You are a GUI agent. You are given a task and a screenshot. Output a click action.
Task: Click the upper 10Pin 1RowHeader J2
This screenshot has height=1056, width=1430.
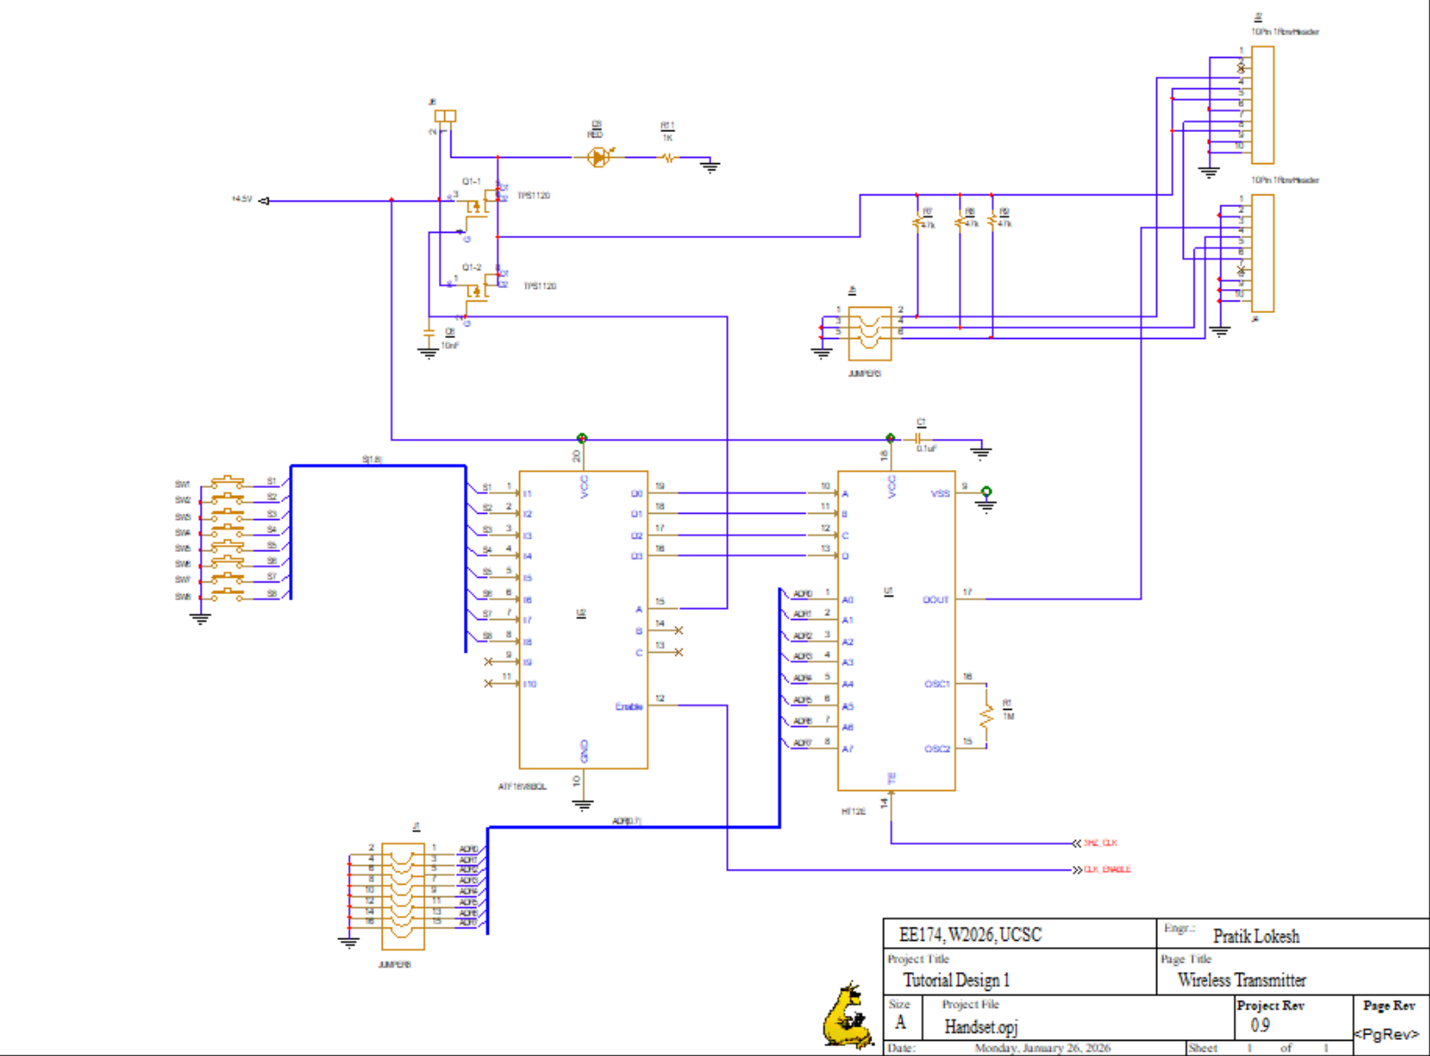1263,103
